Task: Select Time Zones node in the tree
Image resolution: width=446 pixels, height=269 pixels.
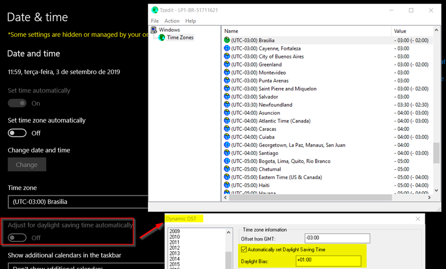Action: tap(180, 37)
